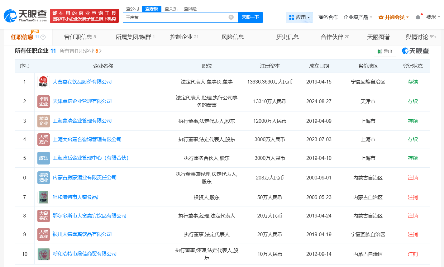Export the list with 导出 button
Screen dimensions: 444x267
click(385, 51)
